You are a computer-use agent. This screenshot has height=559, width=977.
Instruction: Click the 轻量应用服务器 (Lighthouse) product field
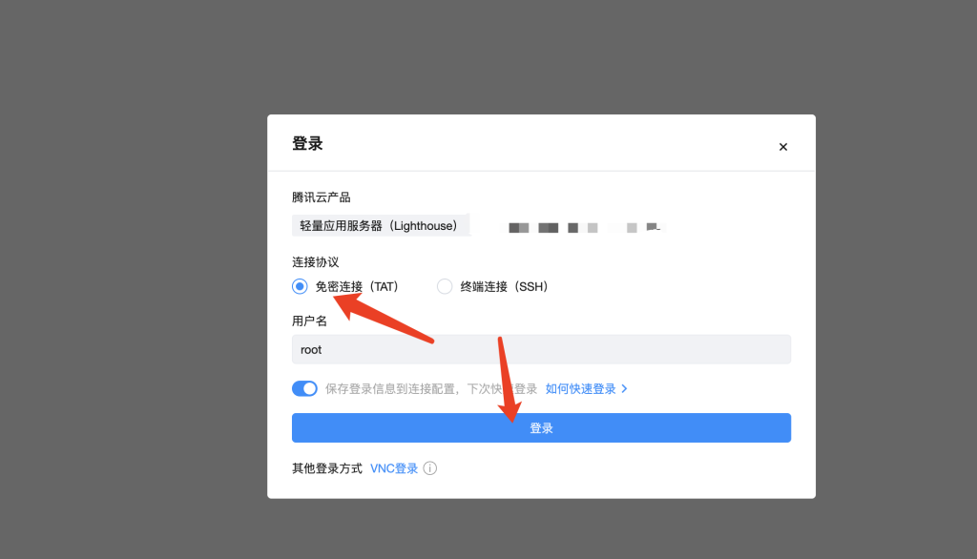coord(381,225)
